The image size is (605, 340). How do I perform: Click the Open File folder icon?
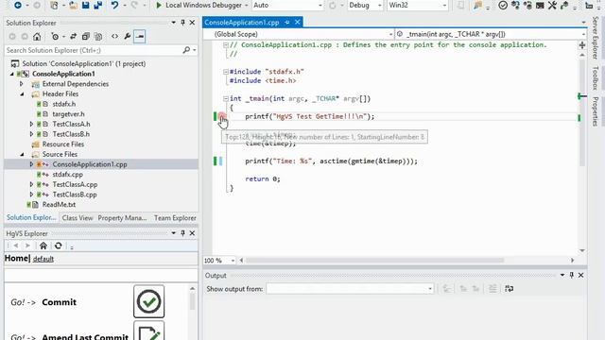click(x=73, y=6)
